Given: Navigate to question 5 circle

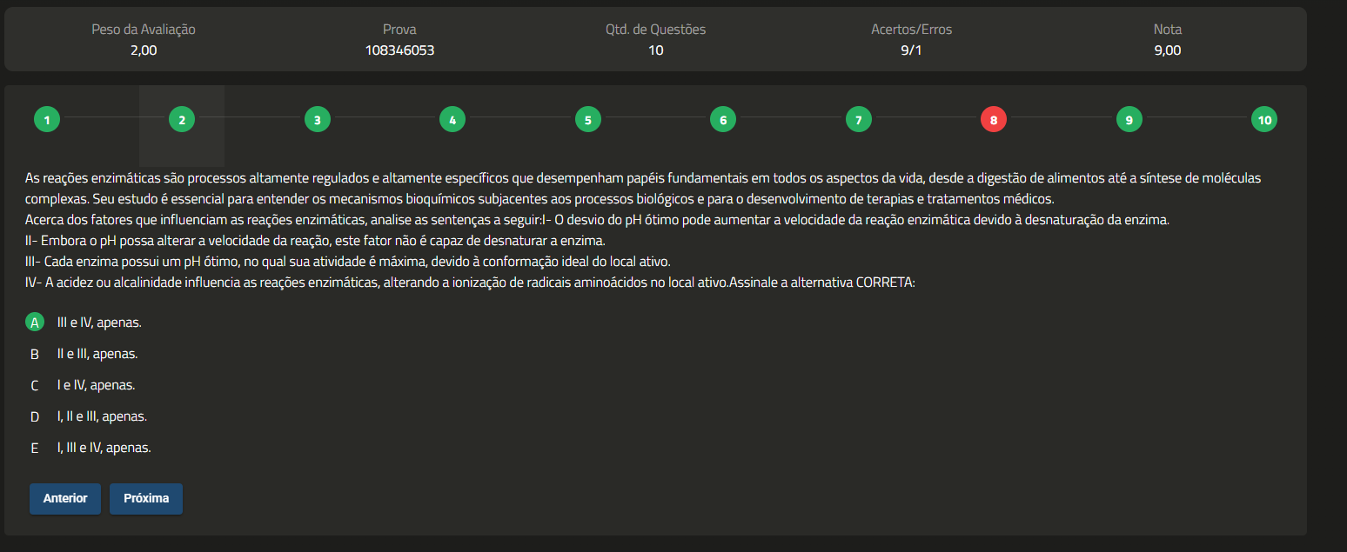Looking at the screenshot, I should click(x=587, y=120).
